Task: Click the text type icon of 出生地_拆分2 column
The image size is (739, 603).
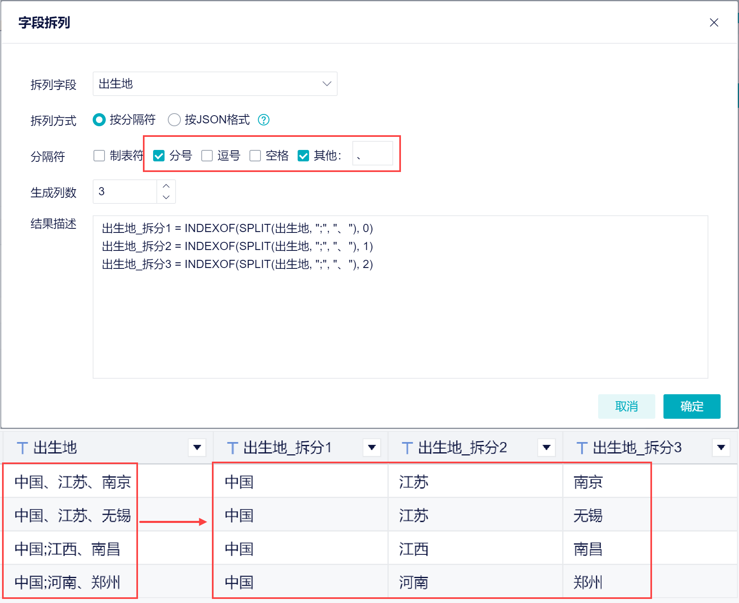Action: tap(407, 448)
